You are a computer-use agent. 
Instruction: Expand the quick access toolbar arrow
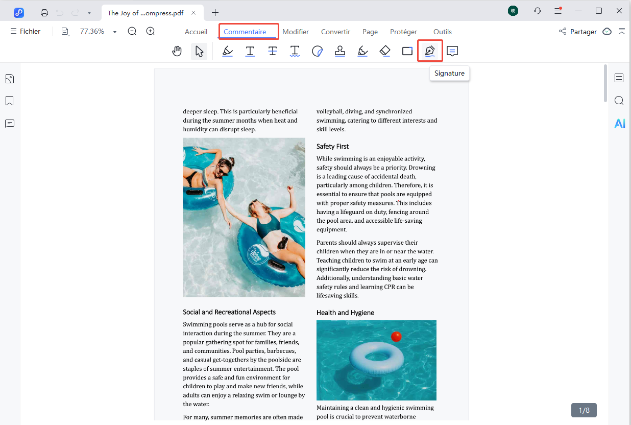pyautogui.click(x=89, y=13)
